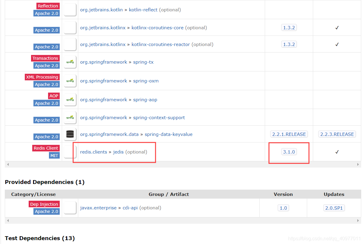The width and height of the screenshot is (363, 244).
Task: Click Apache 2.0 tag in the kotlin-reflect row
Action: 47,13
